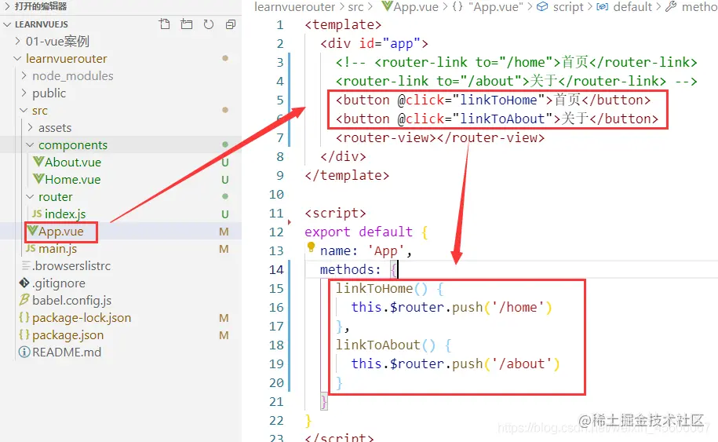
Task: Select App.vue in the file tree
Action: click(x=61, y=232)
